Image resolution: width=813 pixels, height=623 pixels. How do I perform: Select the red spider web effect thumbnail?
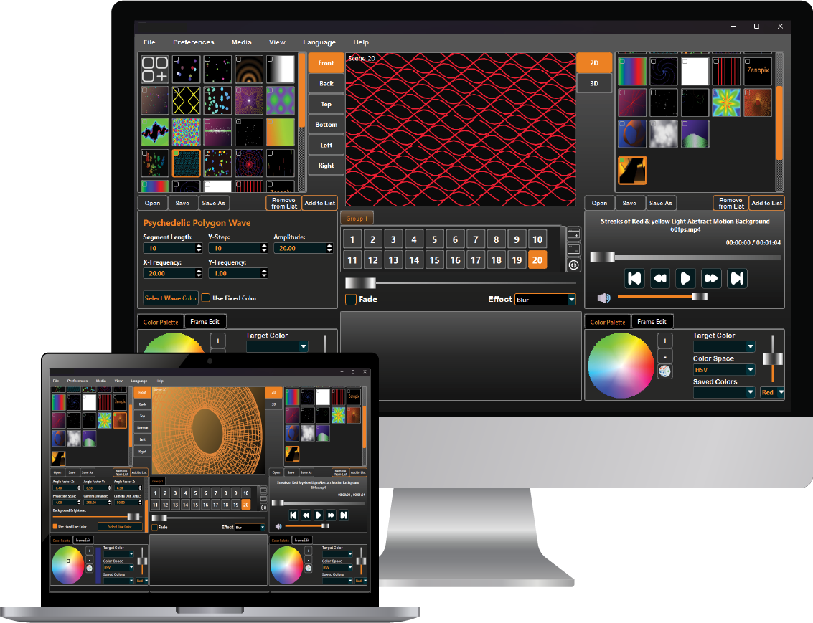249,163
